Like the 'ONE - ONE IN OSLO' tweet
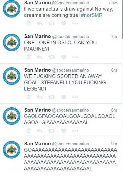Viewport: 123px width, 176px height. [64, 57]
